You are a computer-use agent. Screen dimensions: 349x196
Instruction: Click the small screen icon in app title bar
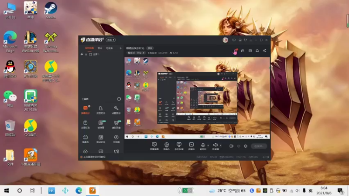click(x=240, y=40)
